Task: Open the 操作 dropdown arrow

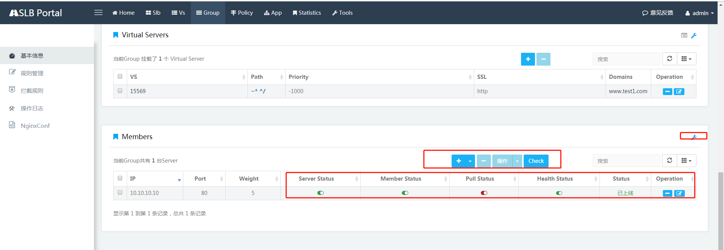Action: [x=517, y=161]
